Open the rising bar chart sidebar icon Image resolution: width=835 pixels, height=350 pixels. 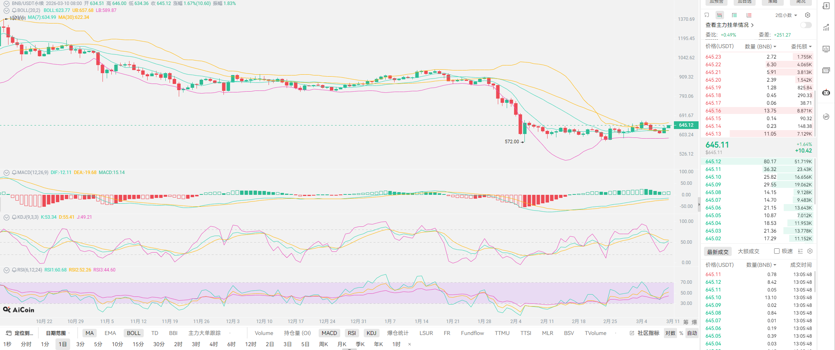click(826, 28)
